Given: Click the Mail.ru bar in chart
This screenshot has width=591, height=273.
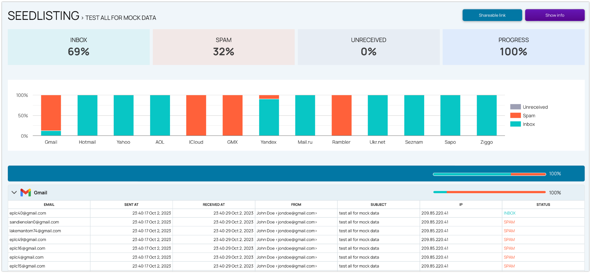Looking at the screenshot, I should click(305, 115).
